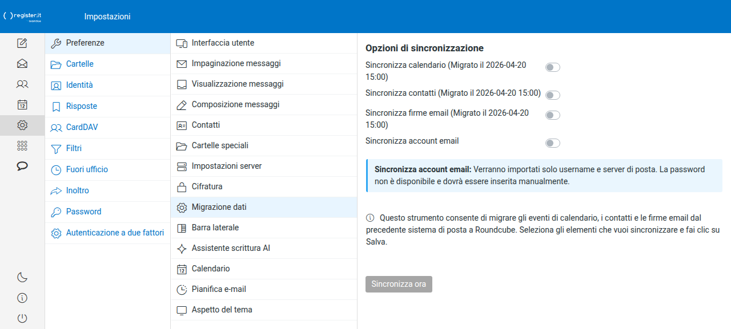Open Inoltro settings

pos(107,190)
